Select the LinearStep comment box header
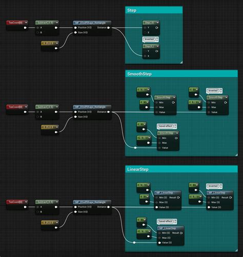 (x=181, y=169)
